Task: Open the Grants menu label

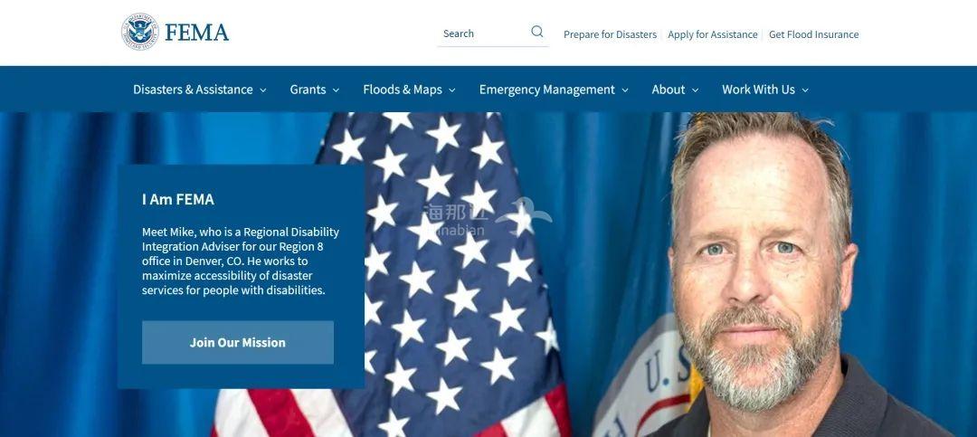Action: pos(308,90)
